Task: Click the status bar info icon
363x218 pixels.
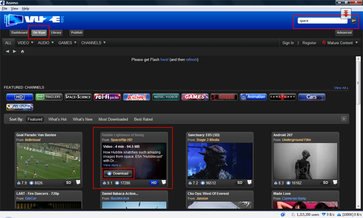Action: (283, 214)
